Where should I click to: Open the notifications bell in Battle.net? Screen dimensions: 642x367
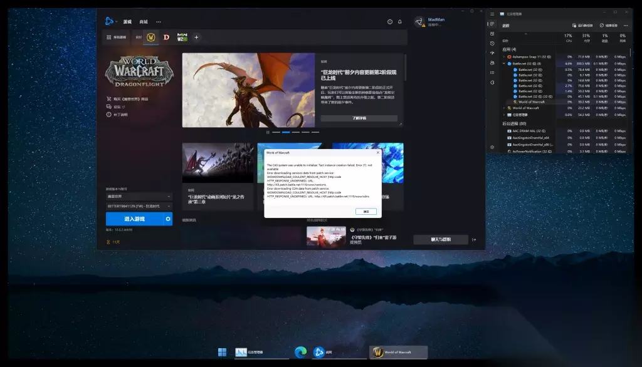pos(400,22)
